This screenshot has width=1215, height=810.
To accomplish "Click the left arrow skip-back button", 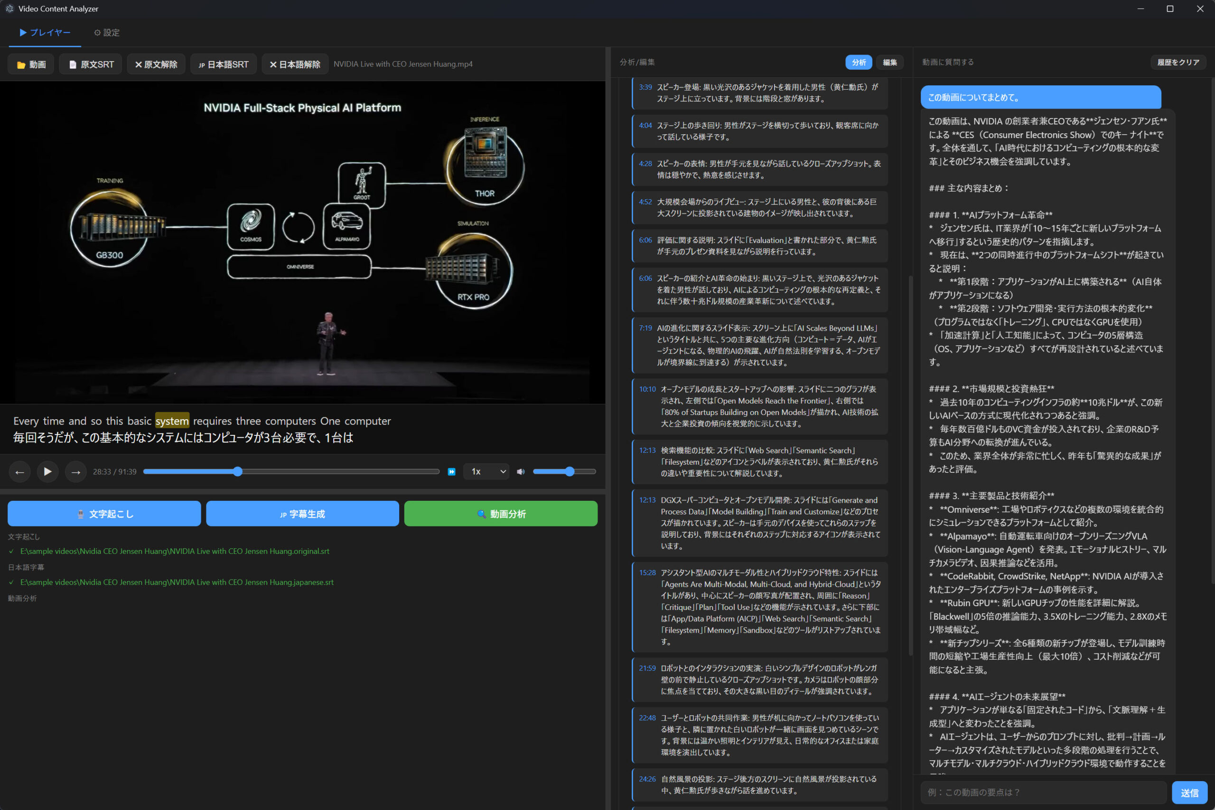I will [x=19, y=472].
